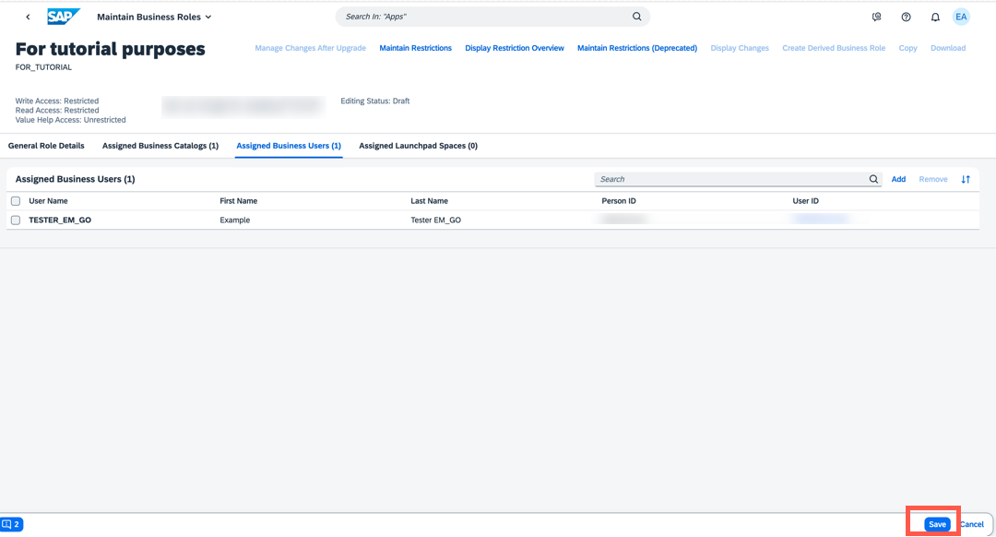Click the Download action

click(x=948, y=48)
